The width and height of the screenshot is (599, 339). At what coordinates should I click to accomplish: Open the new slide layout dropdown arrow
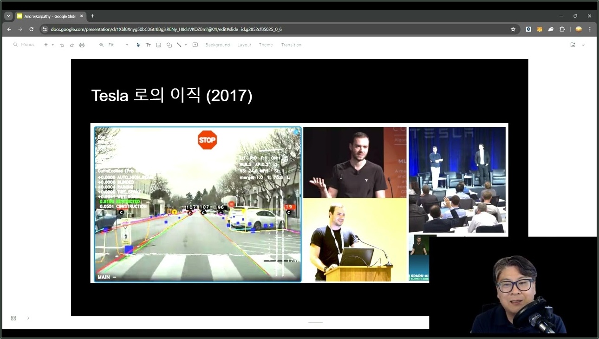[52, 45]
